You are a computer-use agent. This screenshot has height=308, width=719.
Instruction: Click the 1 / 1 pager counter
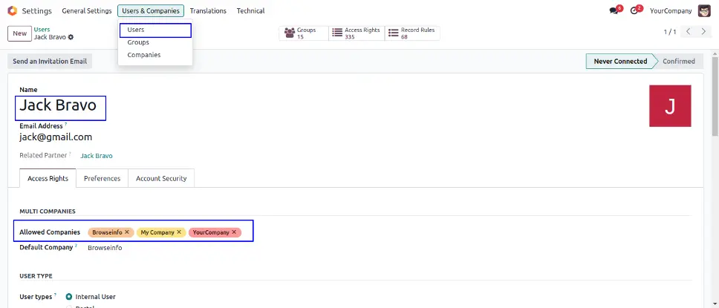coord(670,32)
